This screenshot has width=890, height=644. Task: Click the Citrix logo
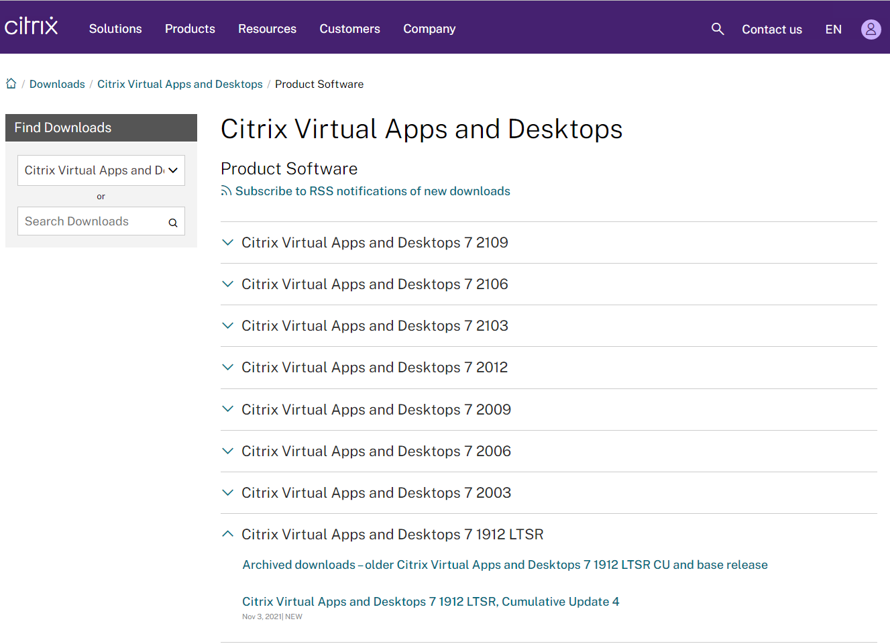32,27
